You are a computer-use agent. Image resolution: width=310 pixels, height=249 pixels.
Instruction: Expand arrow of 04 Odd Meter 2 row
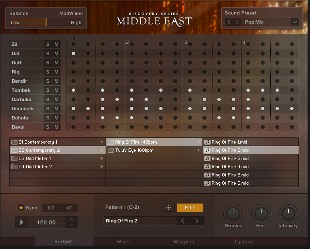[102, 167]
